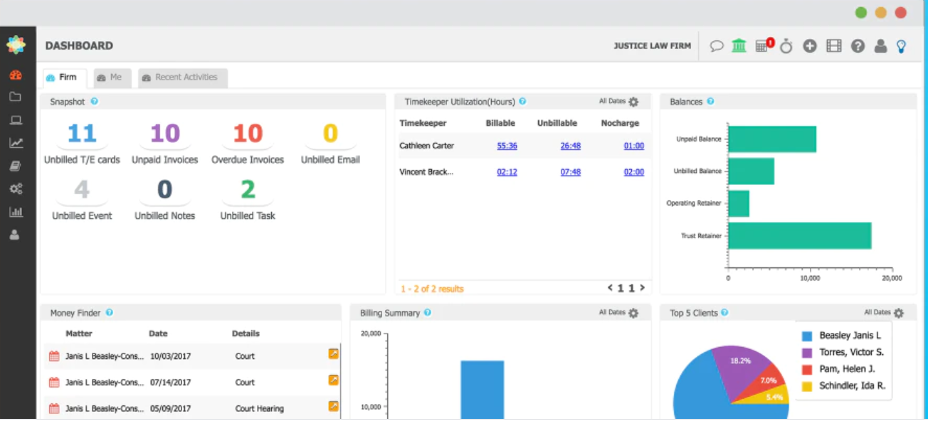Open the folder icon in sidebar
Image resolution: width=928 pixels, height=421 pixels.
tap(15, 97)
